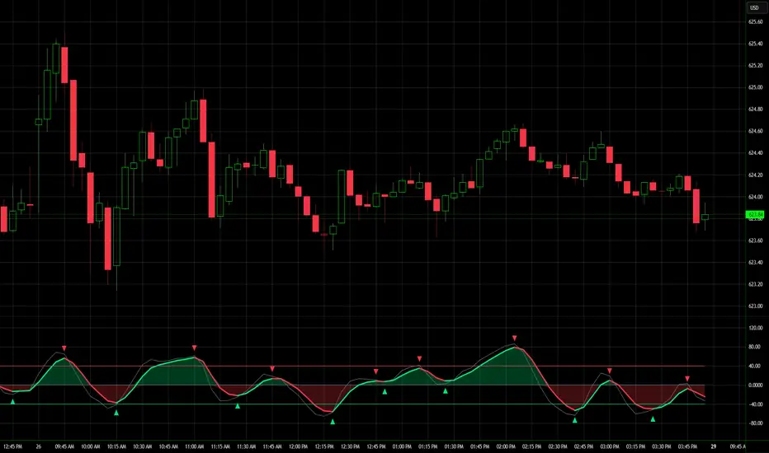The width and height of the screenshot is (769, 453).
Task: Click the 12:00 PM time label
Action: (298, 446)
